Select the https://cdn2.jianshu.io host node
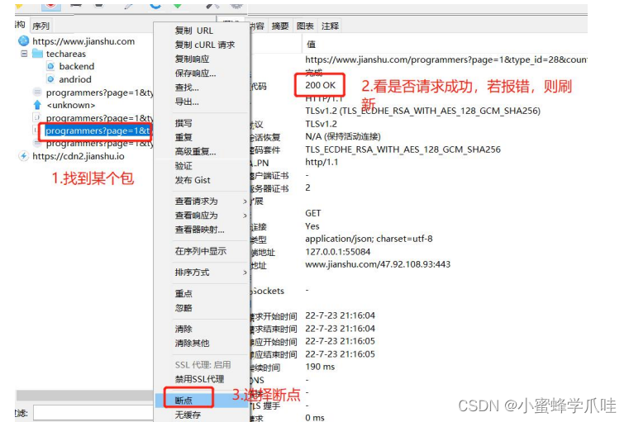 (79, 156)
